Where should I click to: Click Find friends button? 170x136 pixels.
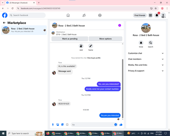(x=140, y=15)
